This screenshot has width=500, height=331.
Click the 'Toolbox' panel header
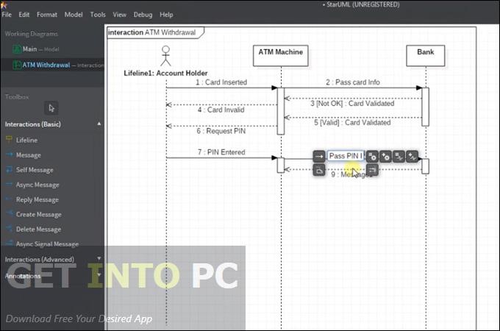point(17,96)
